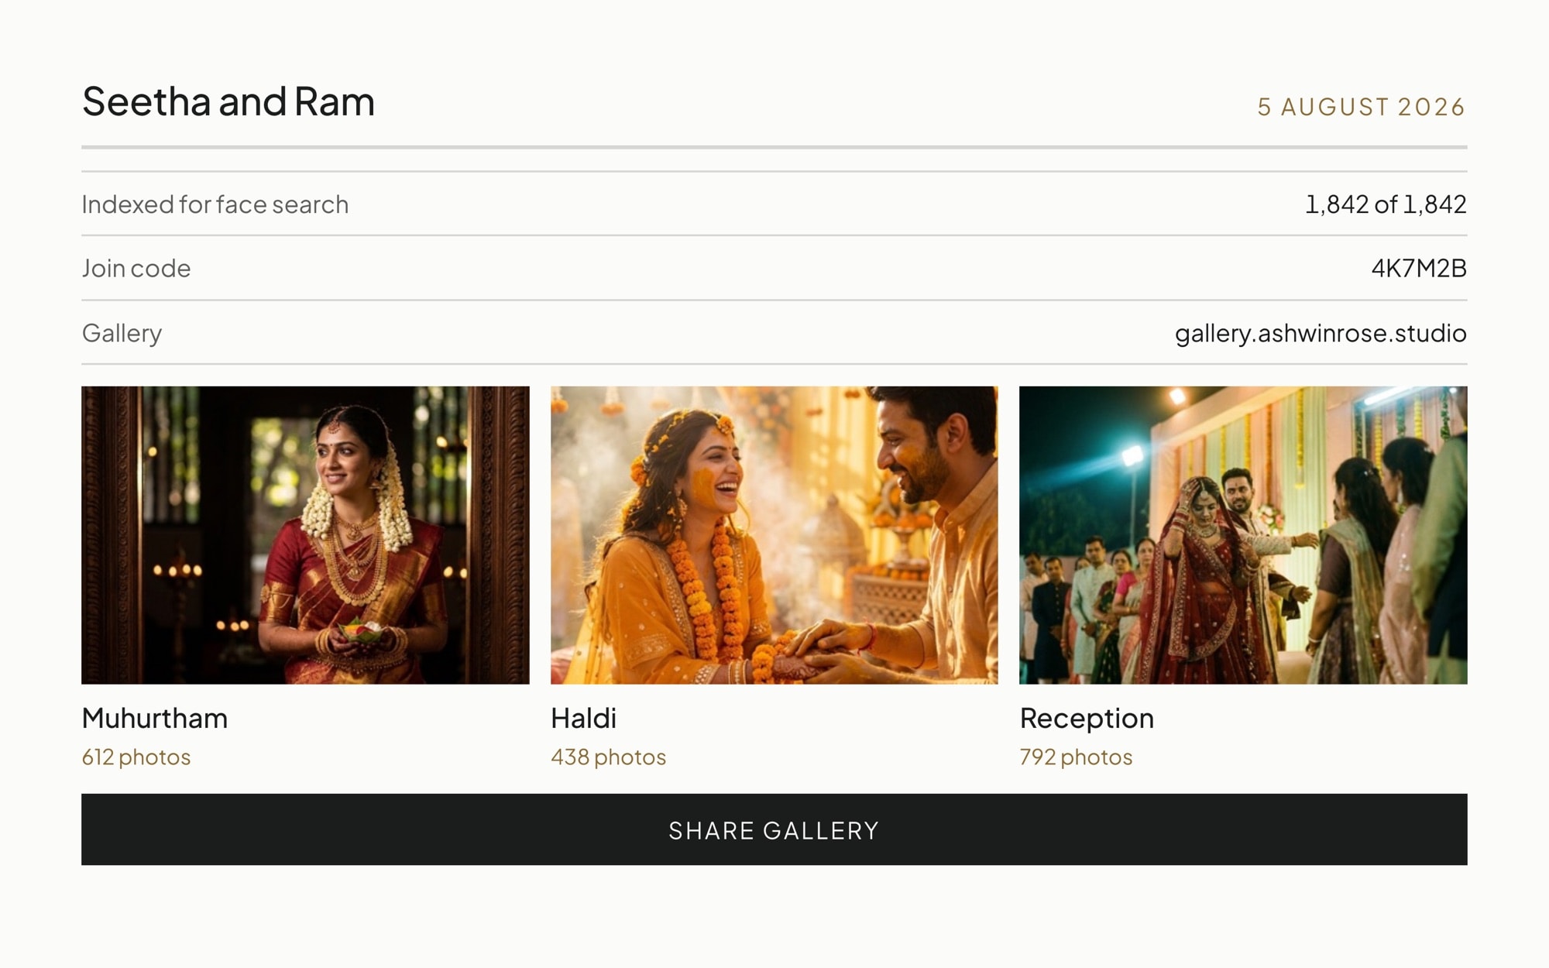The image size is (1549, 968).
Task: Select the join code 4K7M2B
Action: point(1419,268)
